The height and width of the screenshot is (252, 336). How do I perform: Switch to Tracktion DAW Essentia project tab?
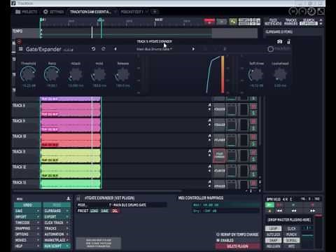pyautogui.click(x=90, y=12)
